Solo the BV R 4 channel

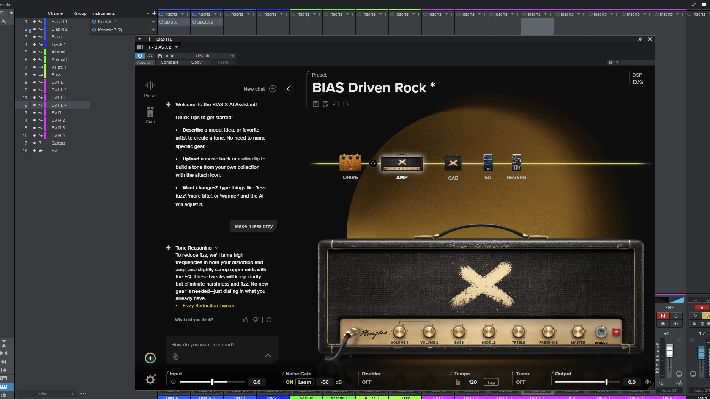coord(676,316)
